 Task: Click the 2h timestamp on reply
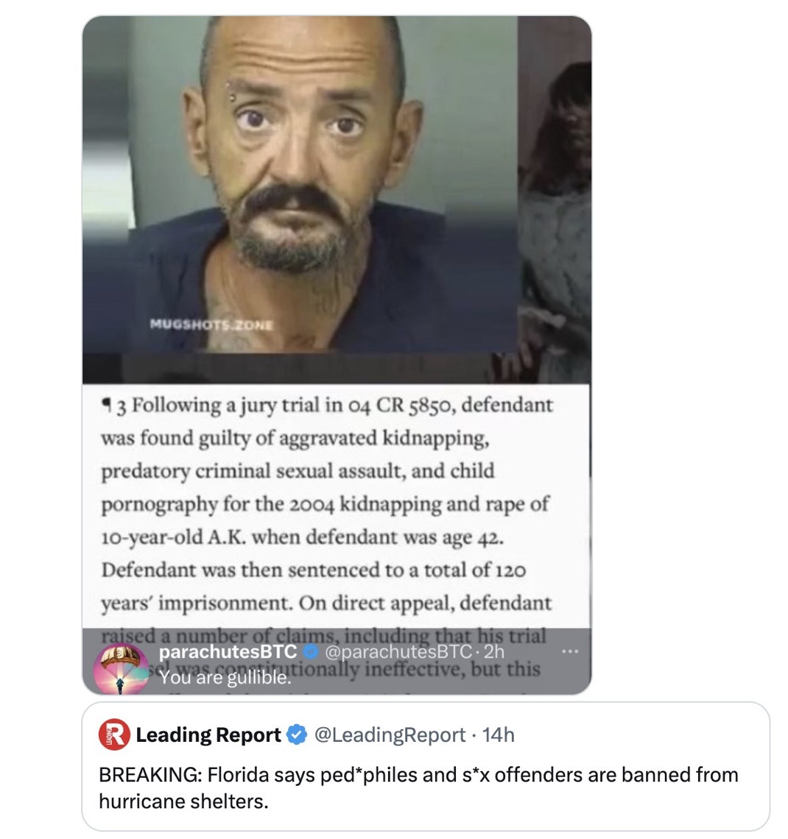point(493,652)
